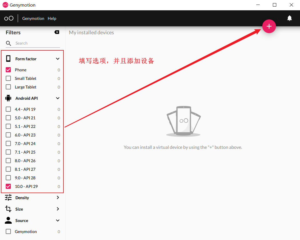Check the Large Tablet checkbox
300x240 pixels.
coord(8,87)
